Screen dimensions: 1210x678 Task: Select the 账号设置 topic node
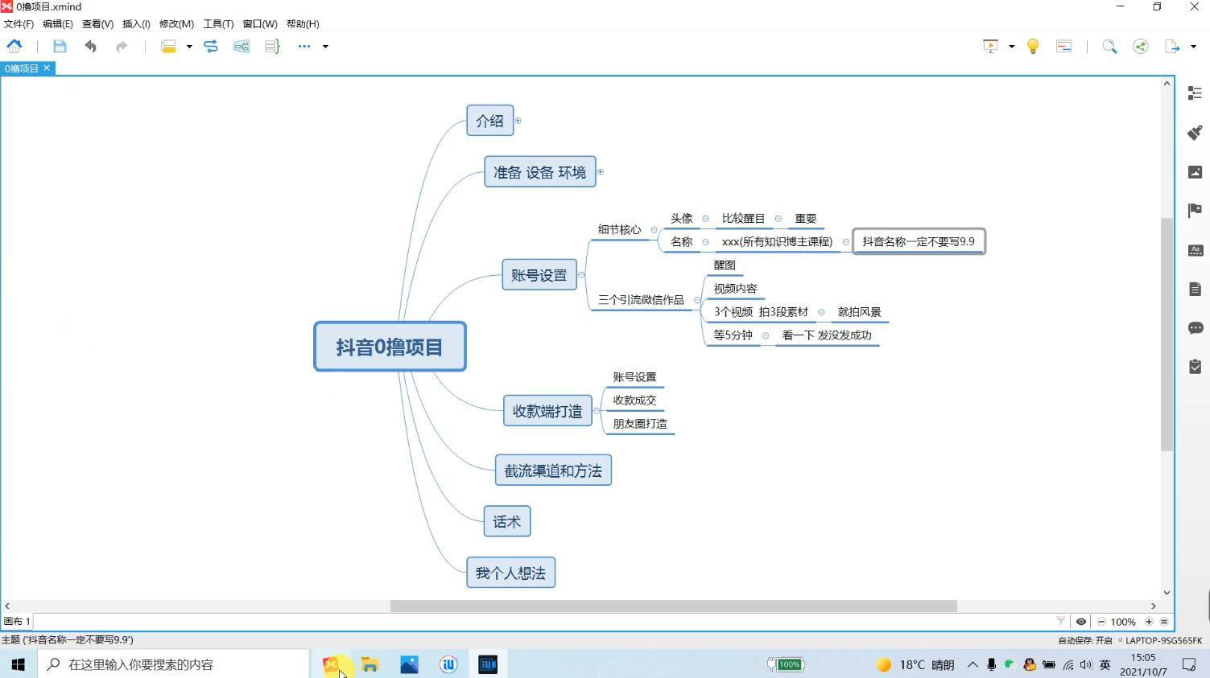[x=539, y=274]
